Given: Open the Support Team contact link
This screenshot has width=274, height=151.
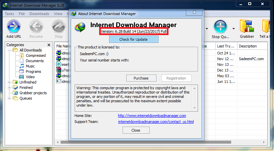Looking at the screenshot, I should point(156,122).
